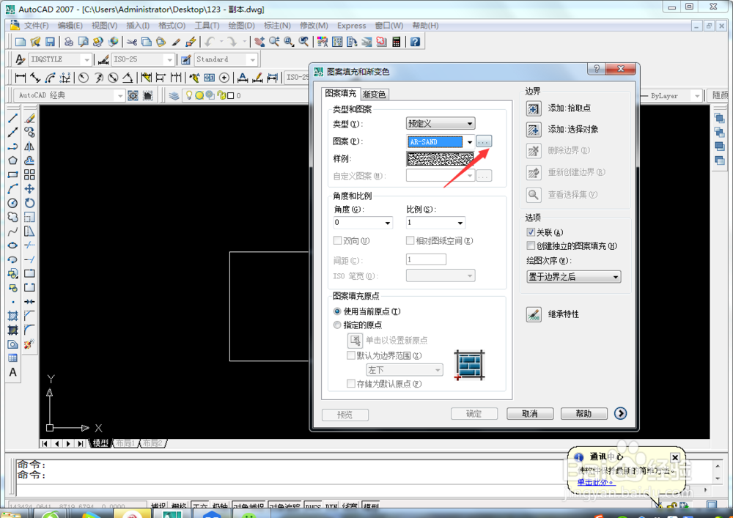The width and height of the screenshot is (733, 518).
Task: Select the Ellipse draw tool
Action: tap(12, 245)
